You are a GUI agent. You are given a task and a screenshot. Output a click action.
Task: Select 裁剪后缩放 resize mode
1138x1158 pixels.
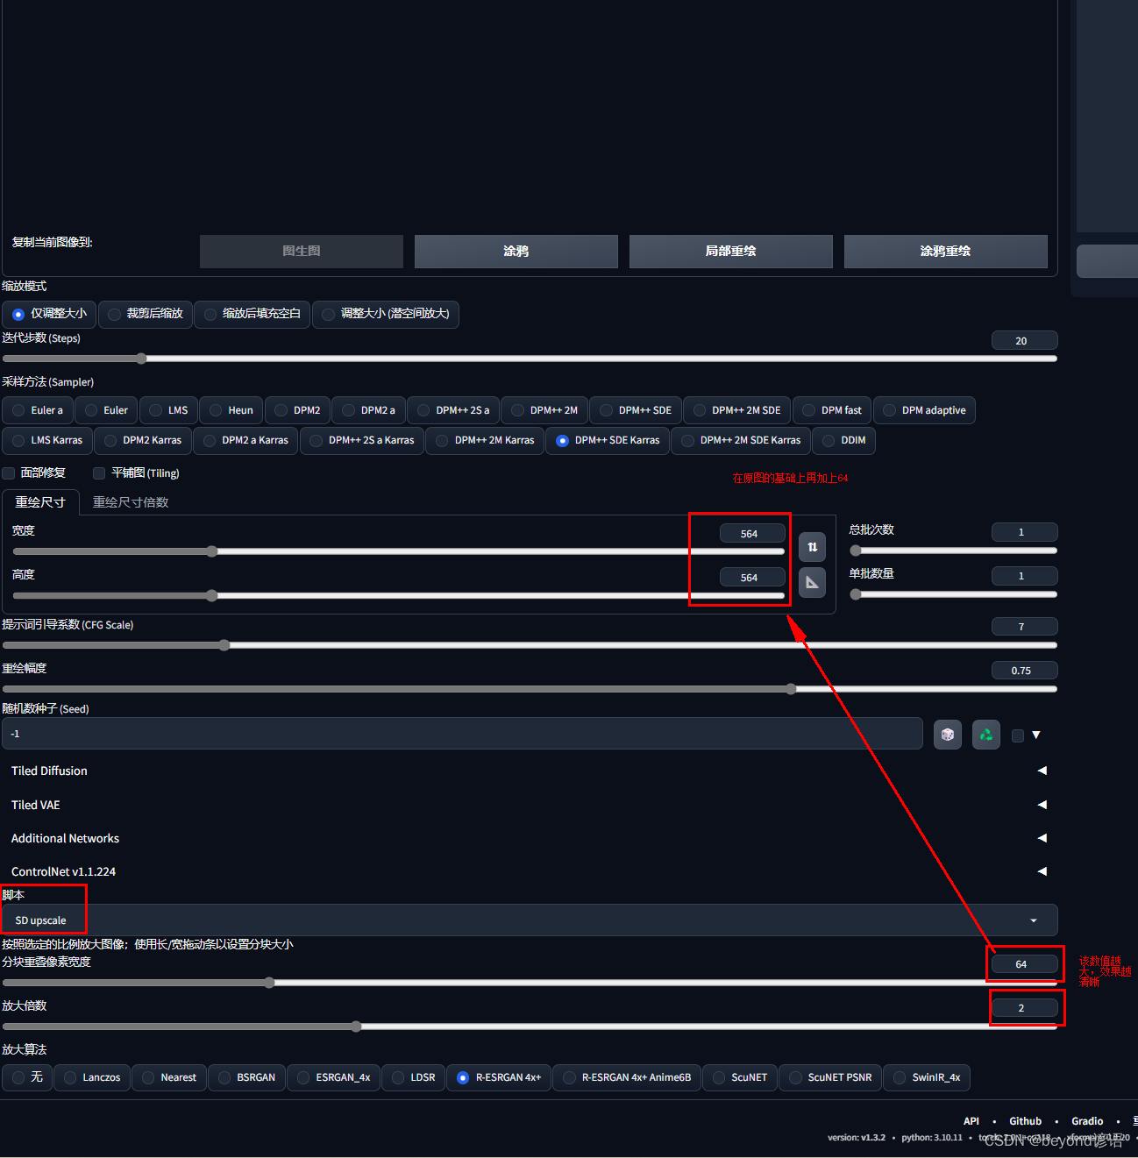point(146,314)
